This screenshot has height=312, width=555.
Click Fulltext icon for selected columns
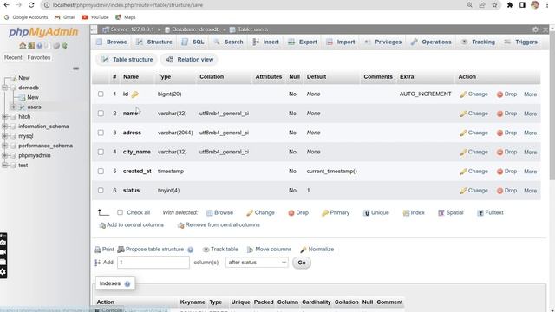point(480,213)
